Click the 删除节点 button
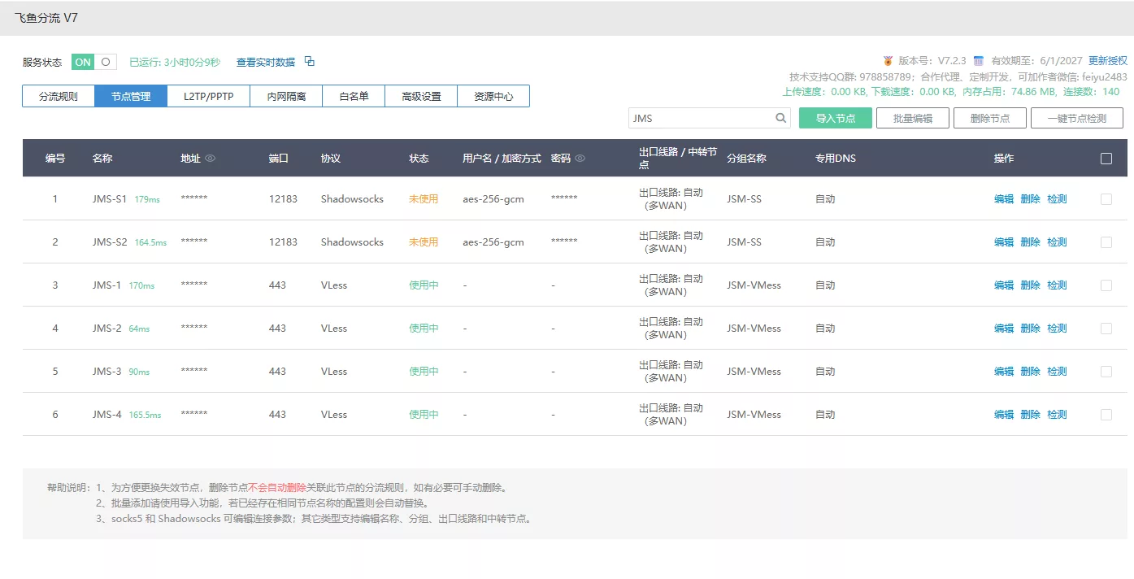The image size is (1134, 579). (x=990, y=118)
